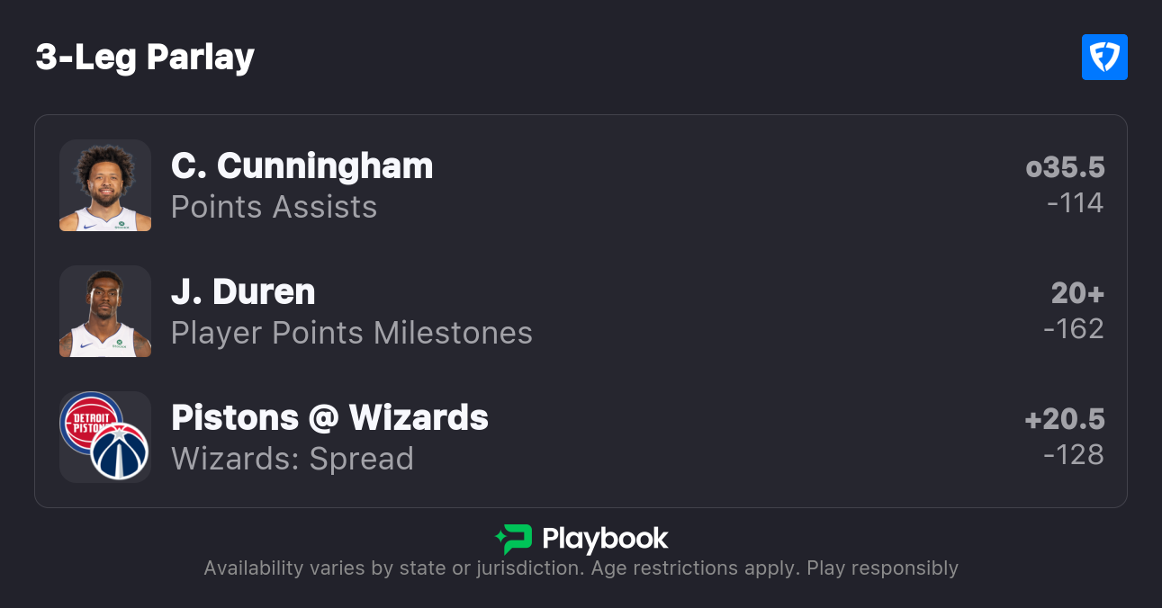Select the Player Points Milestones label

pos(351,334)
